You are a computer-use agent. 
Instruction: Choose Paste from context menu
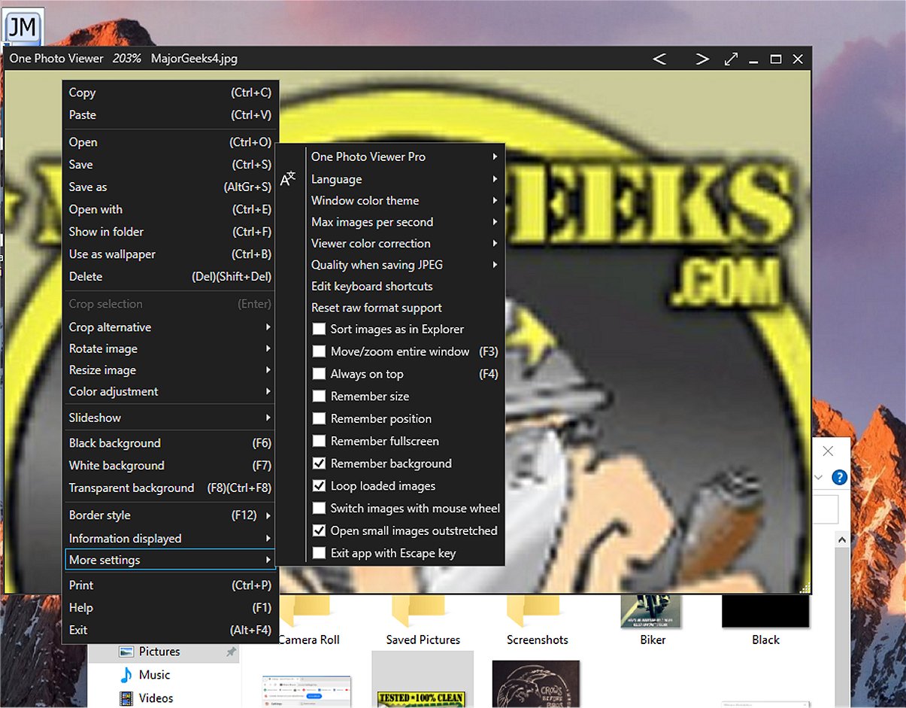coord(170,115)
